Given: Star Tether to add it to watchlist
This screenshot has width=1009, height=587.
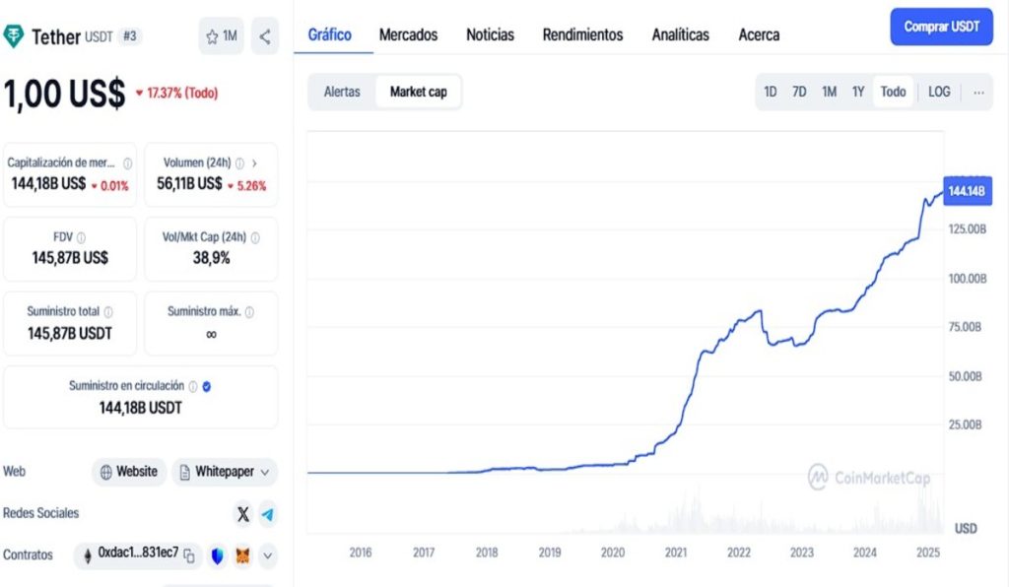Looking at the screenshot, I should click(212, 35).
